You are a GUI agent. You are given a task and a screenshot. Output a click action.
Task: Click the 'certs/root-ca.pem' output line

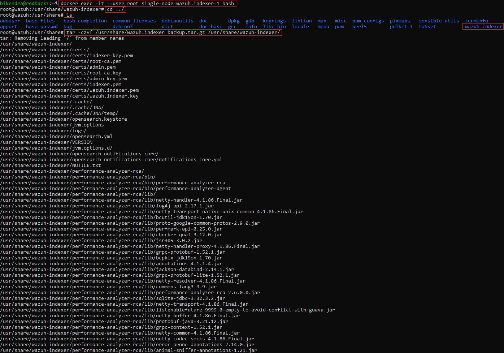pyautogui.click(x=61, y=61)
